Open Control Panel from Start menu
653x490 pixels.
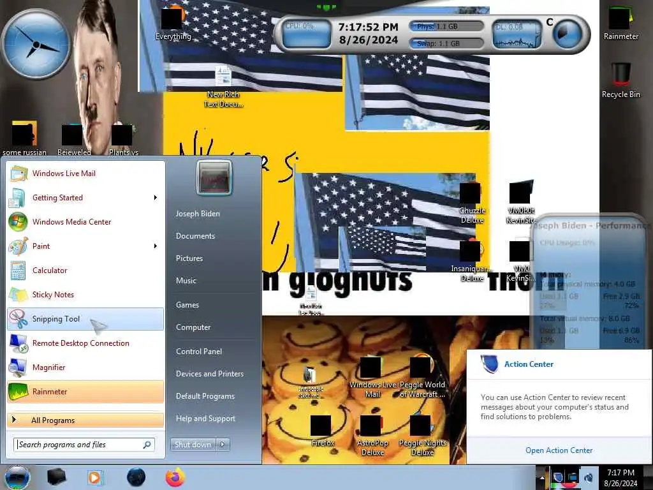199,352
